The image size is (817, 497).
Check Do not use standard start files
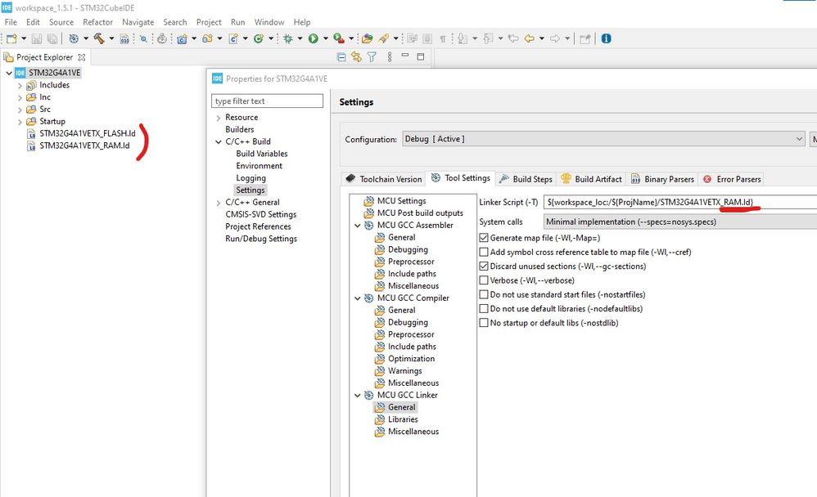click(484, 294)
